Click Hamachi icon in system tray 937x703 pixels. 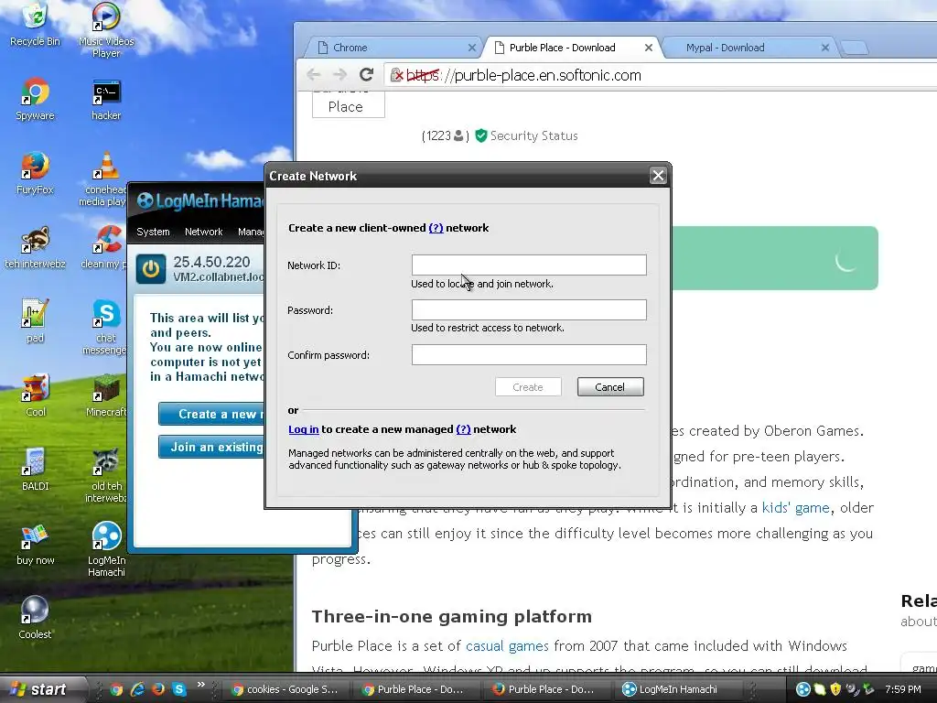[803, 689]
